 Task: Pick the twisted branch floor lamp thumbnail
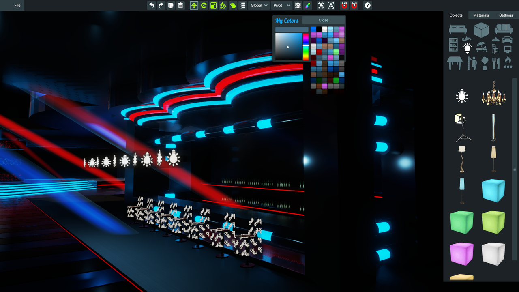(x=461, y=159)
